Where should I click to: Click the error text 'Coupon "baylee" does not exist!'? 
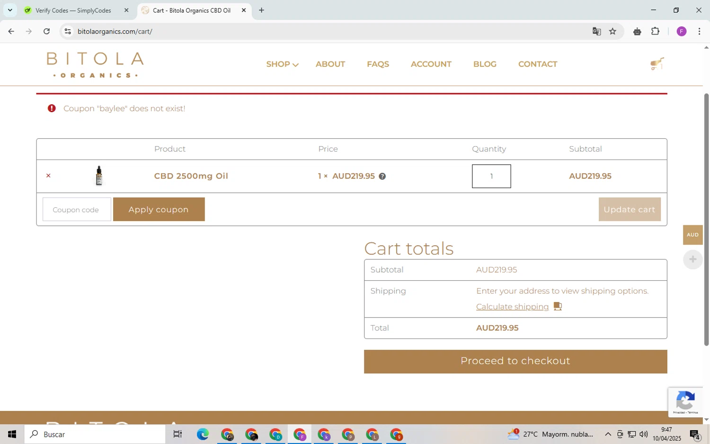coord(124,108)
